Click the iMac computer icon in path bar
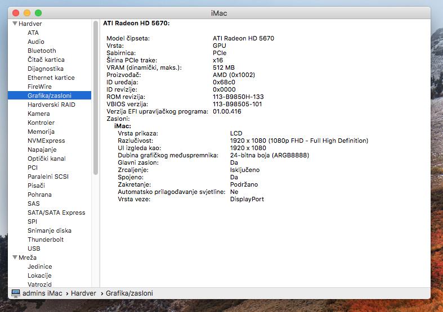This screenshot has height=312, width=443. coord(16,293)
